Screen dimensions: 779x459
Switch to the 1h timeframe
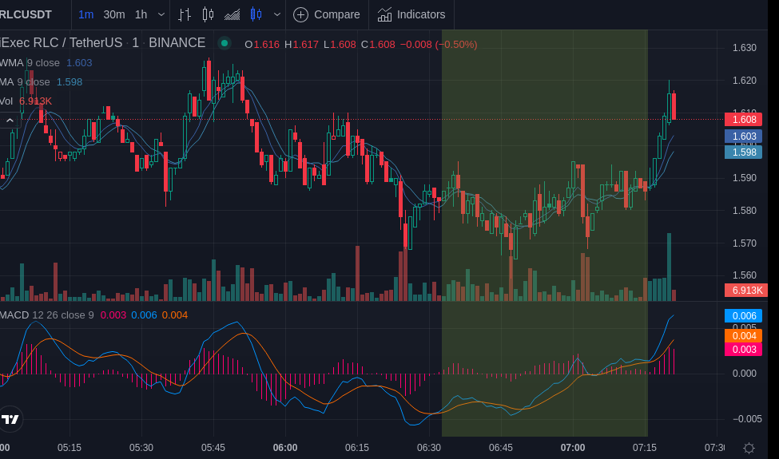coord(141,14)
